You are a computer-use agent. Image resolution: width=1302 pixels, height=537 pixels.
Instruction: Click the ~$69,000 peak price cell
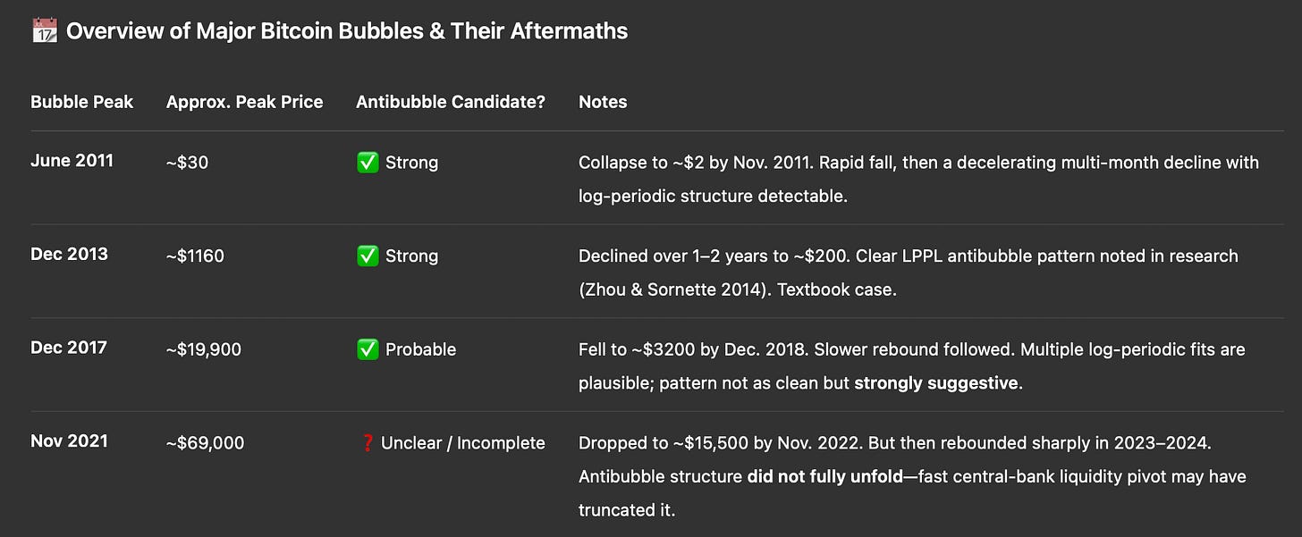pos(205,443)
